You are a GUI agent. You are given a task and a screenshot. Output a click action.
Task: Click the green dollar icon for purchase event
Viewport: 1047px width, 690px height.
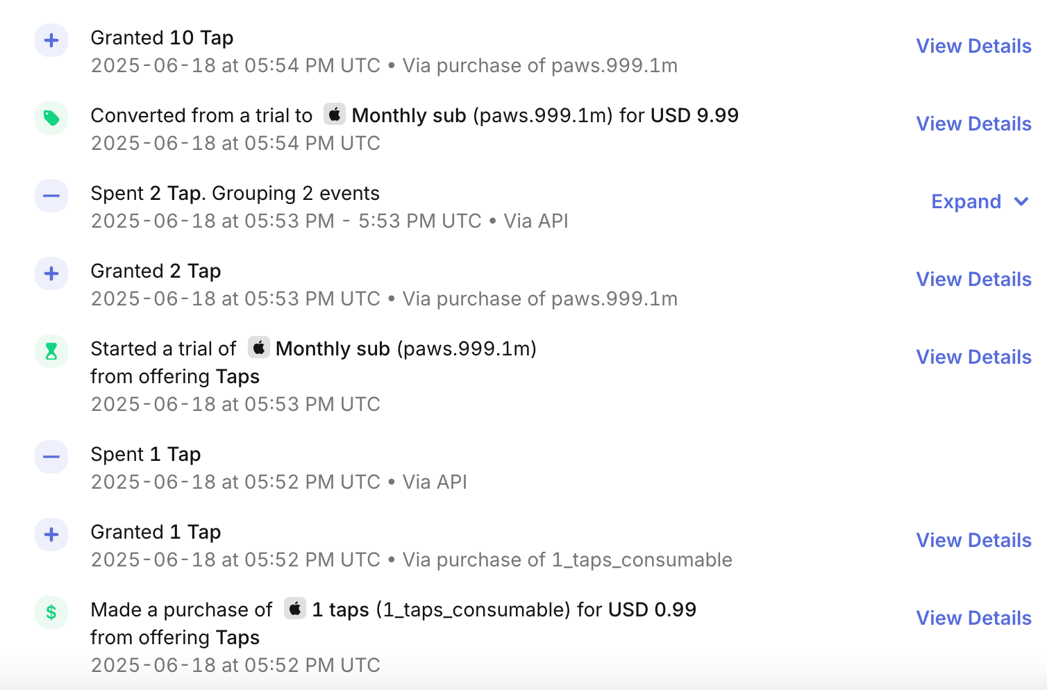51,612
